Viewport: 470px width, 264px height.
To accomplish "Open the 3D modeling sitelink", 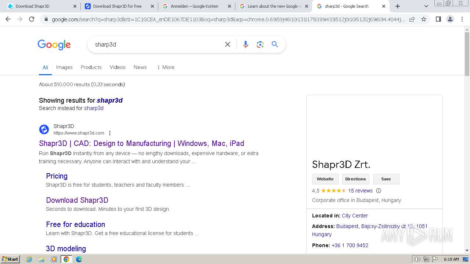I will (66, 249).
